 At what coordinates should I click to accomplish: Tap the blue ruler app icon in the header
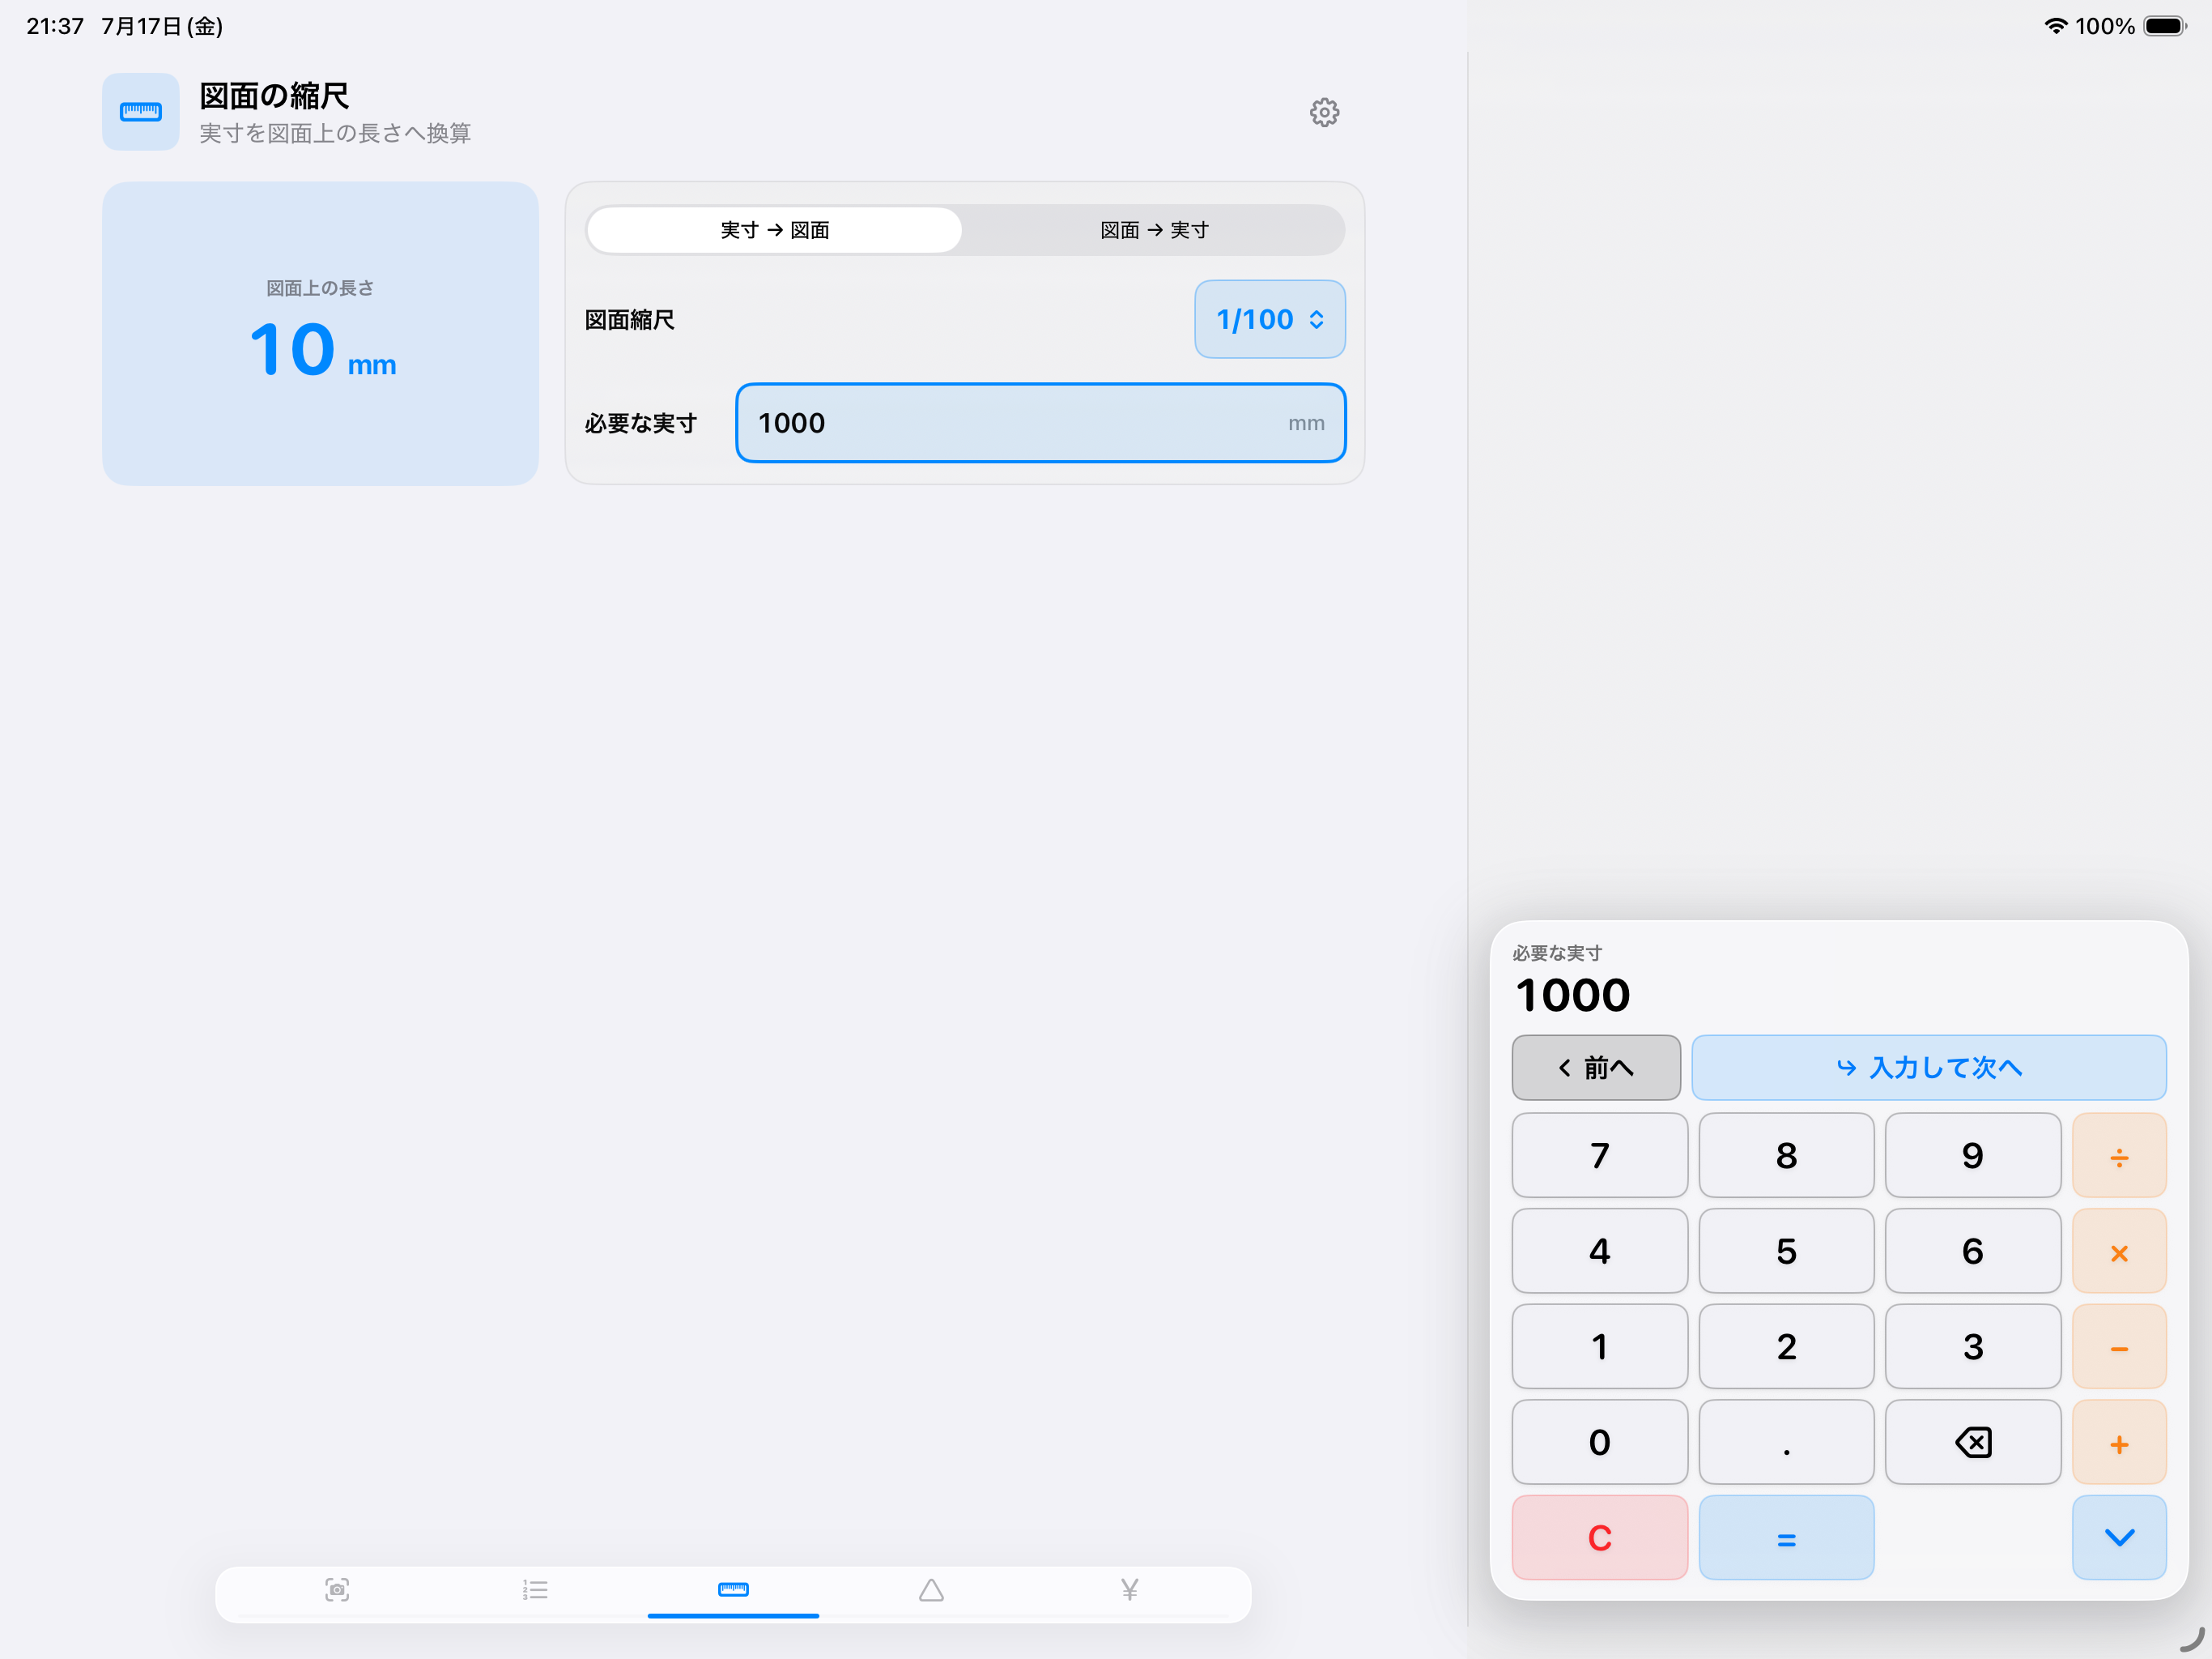[141, 112]
